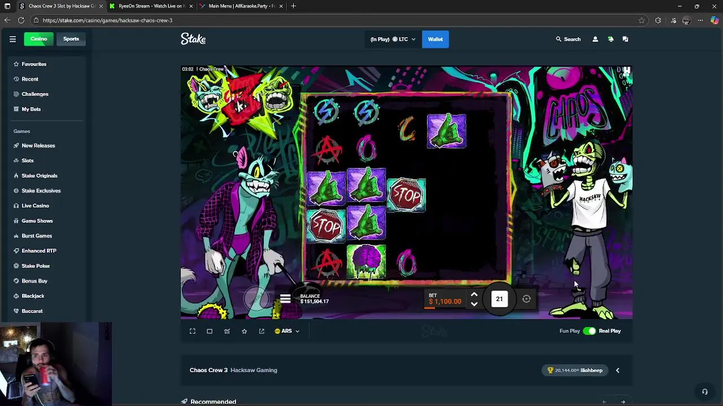The image size is (723, 406).
Task: Expand the LTC currency dropdown
Action: (x=393, y=39)
